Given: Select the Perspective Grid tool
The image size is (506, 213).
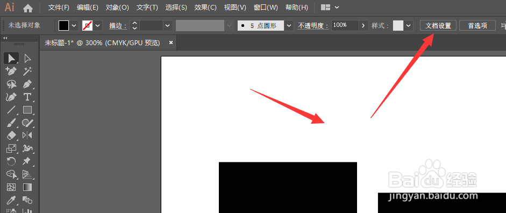Looking at the screenshot, I should (27, 174).
